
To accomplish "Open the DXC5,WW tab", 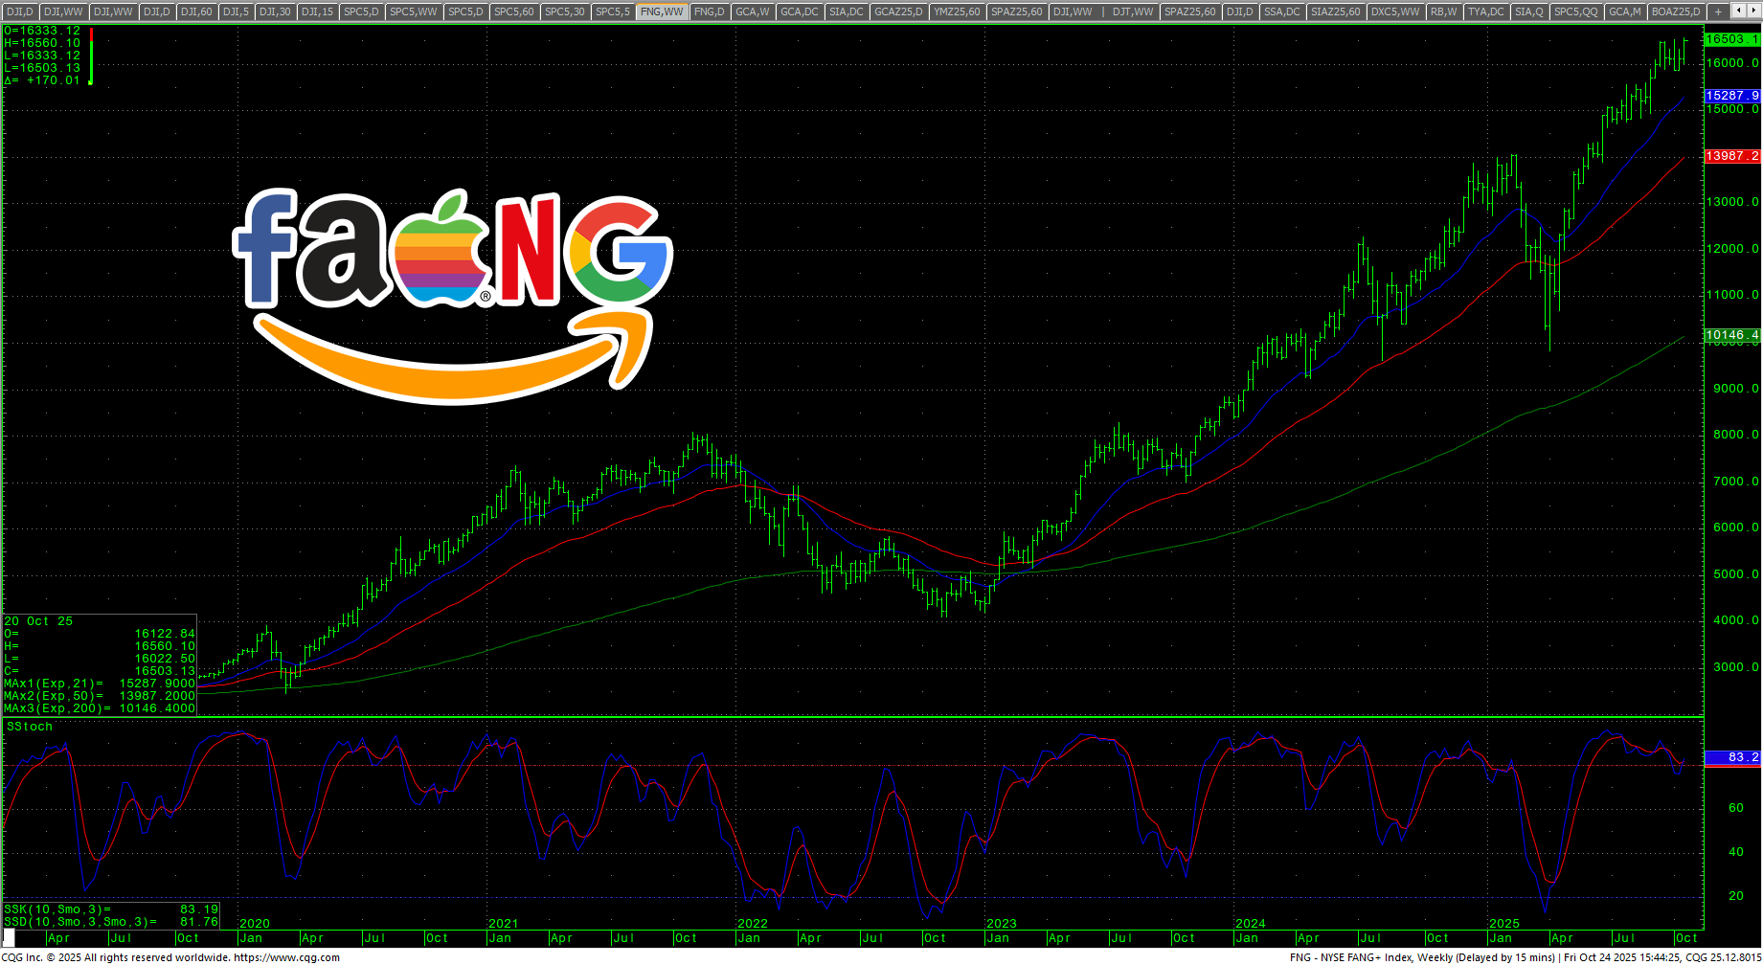I will click(x=1394, y=11).
